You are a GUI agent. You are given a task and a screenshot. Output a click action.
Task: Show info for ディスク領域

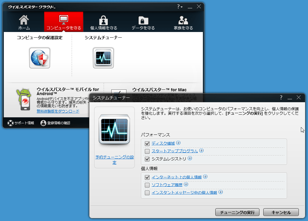tap(178, 143)
